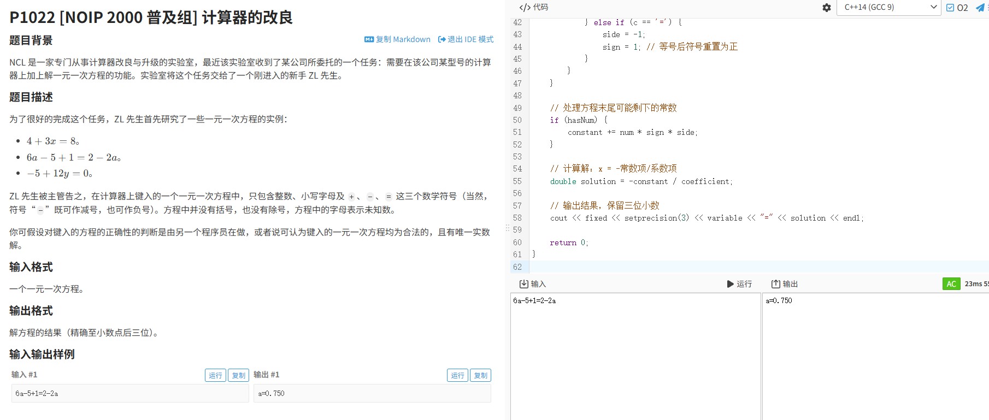989x420 pixels.
Task: Click the 题目描述 heading
Action: click(x=31, y=97)
